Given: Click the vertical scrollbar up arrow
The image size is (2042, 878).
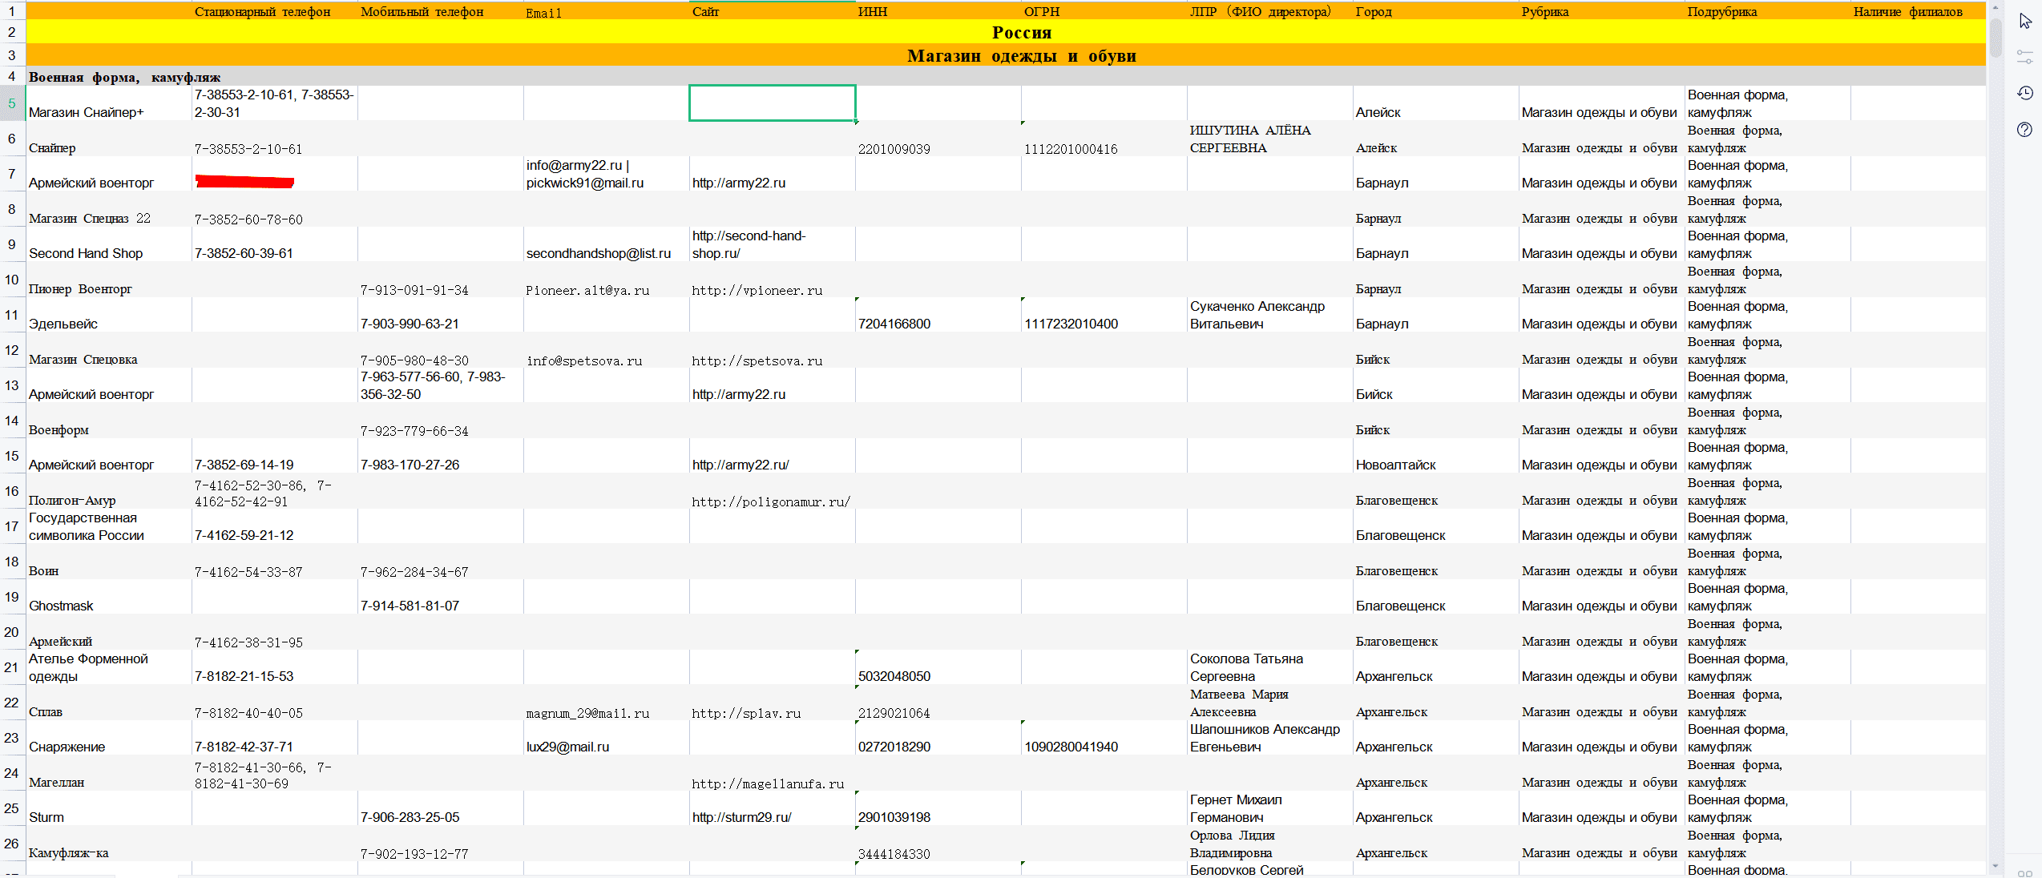Looking at the screenshot, I should [x=1996, y=6].
